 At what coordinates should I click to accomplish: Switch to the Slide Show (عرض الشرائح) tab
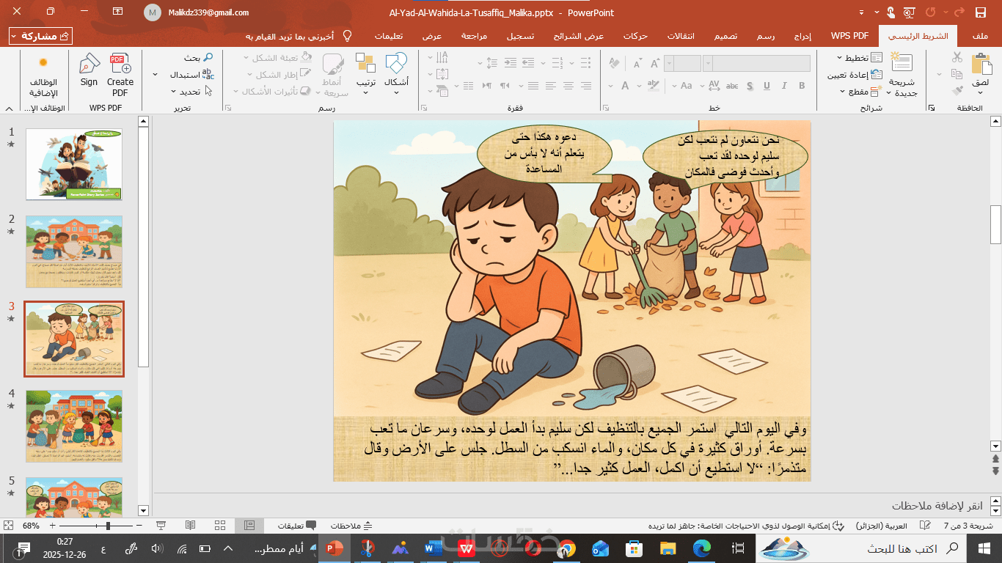[579, 36]
